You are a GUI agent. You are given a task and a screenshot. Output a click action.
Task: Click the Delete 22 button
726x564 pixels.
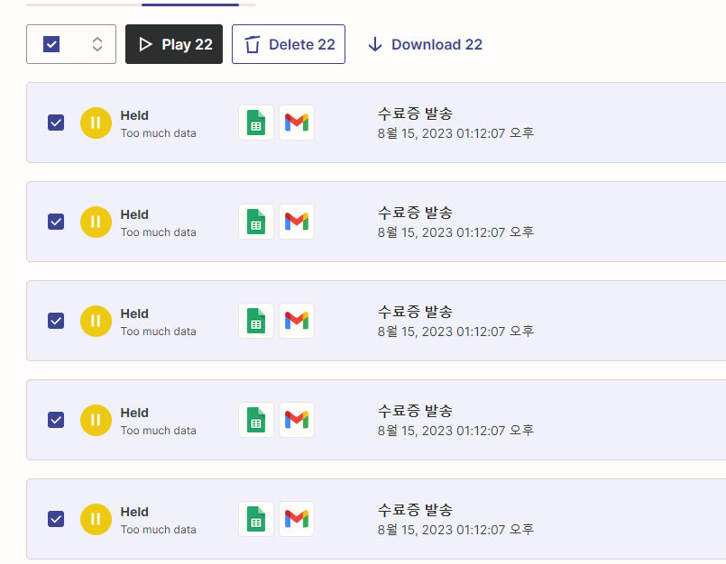click(x=289, y=43)
